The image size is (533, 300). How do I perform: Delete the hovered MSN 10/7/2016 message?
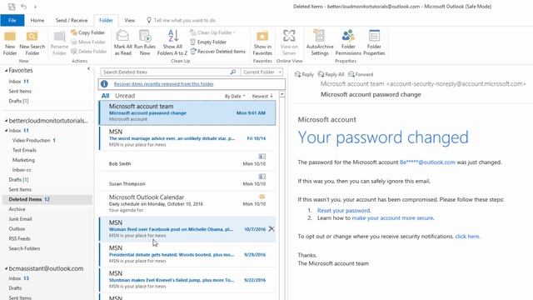(271, 229)
